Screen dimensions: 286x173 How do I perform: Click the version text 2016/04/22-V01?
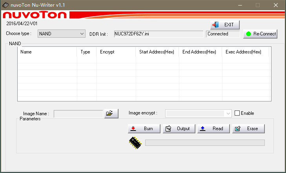(22, 24)
